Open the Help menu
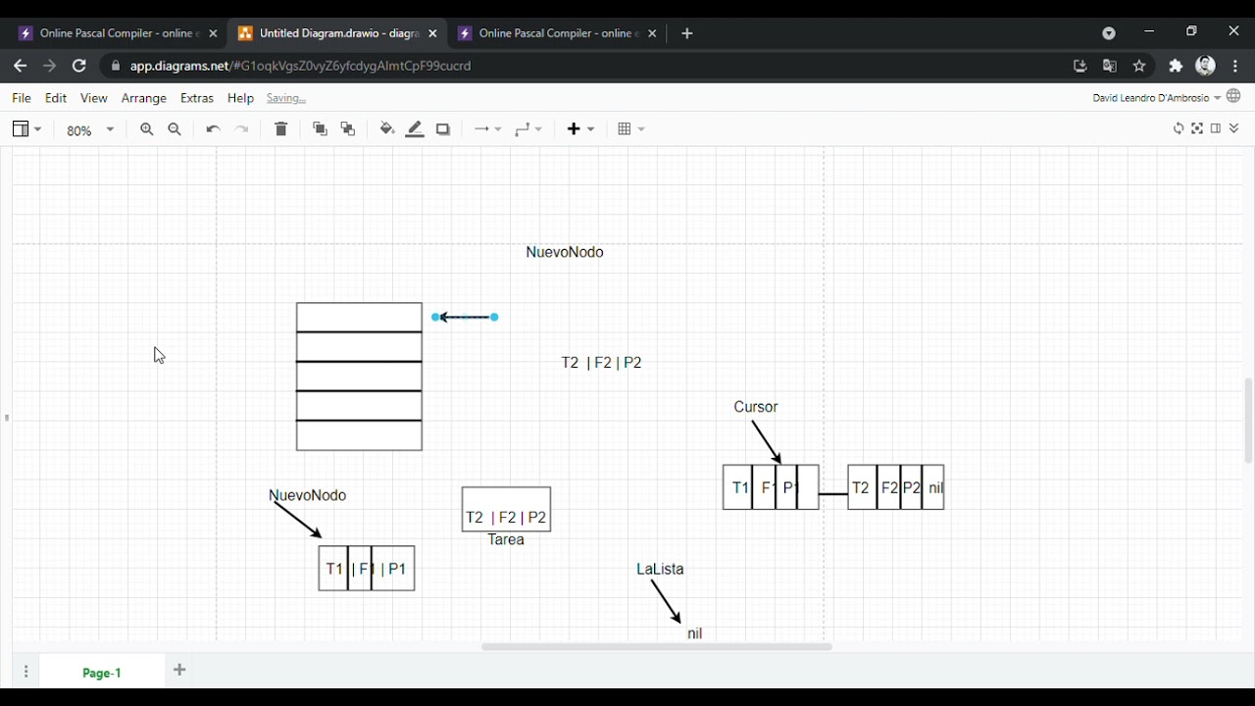The image size is (1255, 706). click(240, 98)
